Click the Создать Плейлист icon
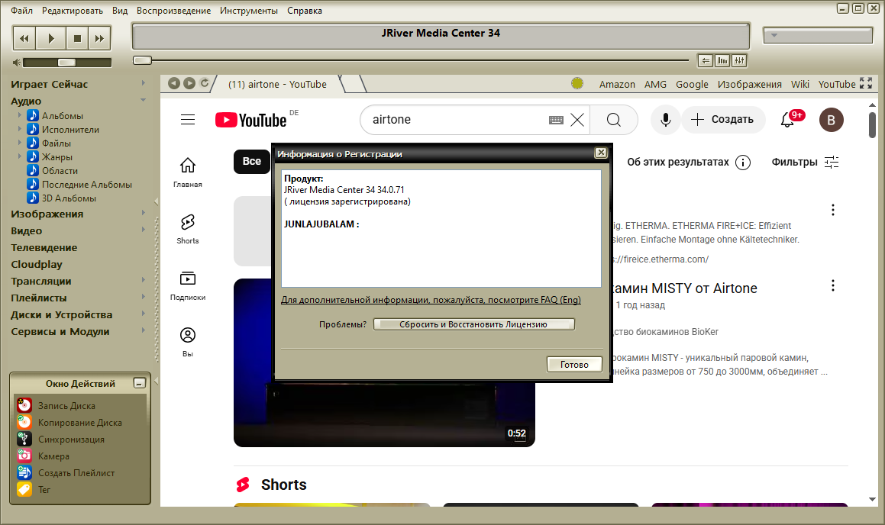 coord(24,473)
